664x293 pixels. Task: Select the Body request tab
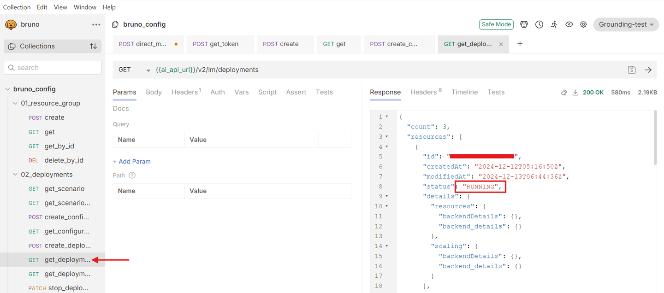(x=154, y=92)
